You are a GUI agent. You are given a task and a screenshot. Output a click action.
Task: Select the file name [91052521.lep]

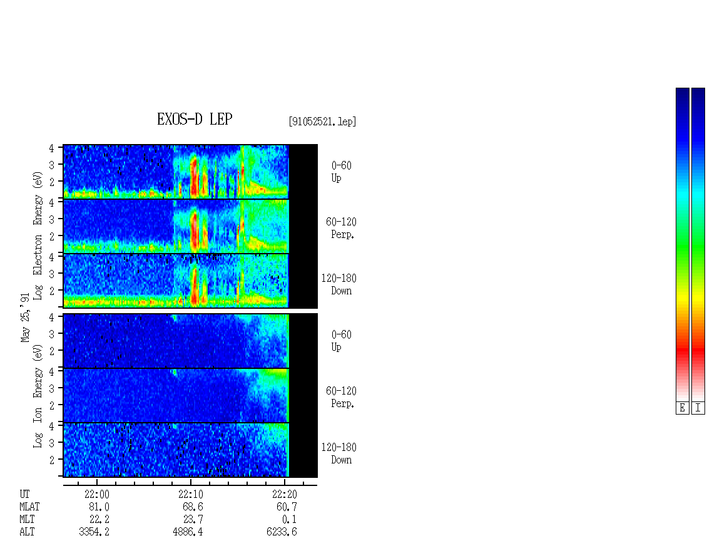pos(322,121)
